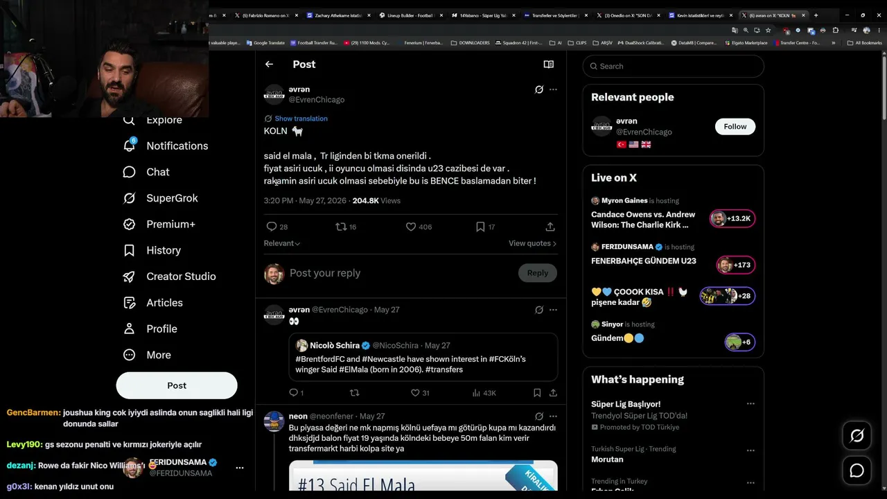Expand More options in the sidebar
Viewport: 887px width, 499px height.
click(146, 355)
